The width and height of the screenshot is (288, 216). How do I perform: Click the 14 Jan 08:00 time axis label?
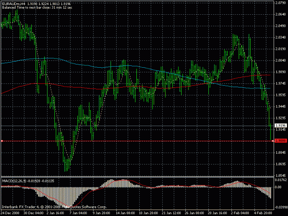[x=125, y=213]
